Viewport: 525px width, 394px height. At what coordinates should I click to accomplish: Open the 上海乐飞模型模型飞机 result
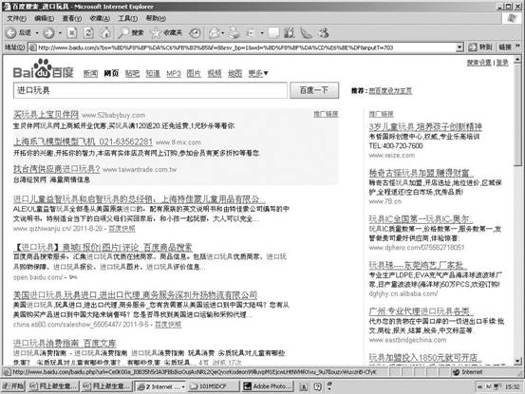click(83, 141)
